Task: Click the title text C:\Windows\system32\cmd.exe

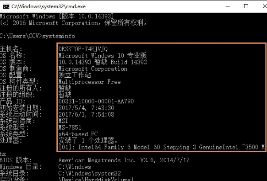Action: click(49, 6)
